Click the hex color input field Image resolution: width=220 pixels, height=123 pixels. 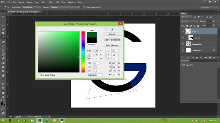96,75
